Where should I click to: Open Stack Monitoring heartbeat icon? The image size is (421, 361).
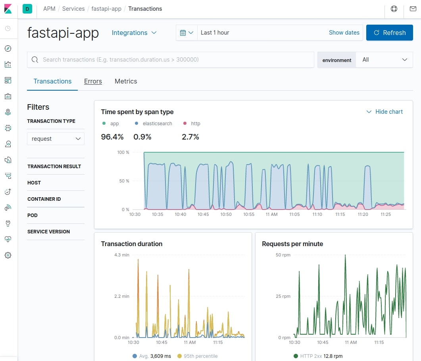pyautogui.click(x=8, y=239)
